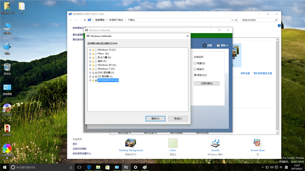Open the 保存主题 link
The height and width of the screenshot is (171, 305).
[245, 73]
